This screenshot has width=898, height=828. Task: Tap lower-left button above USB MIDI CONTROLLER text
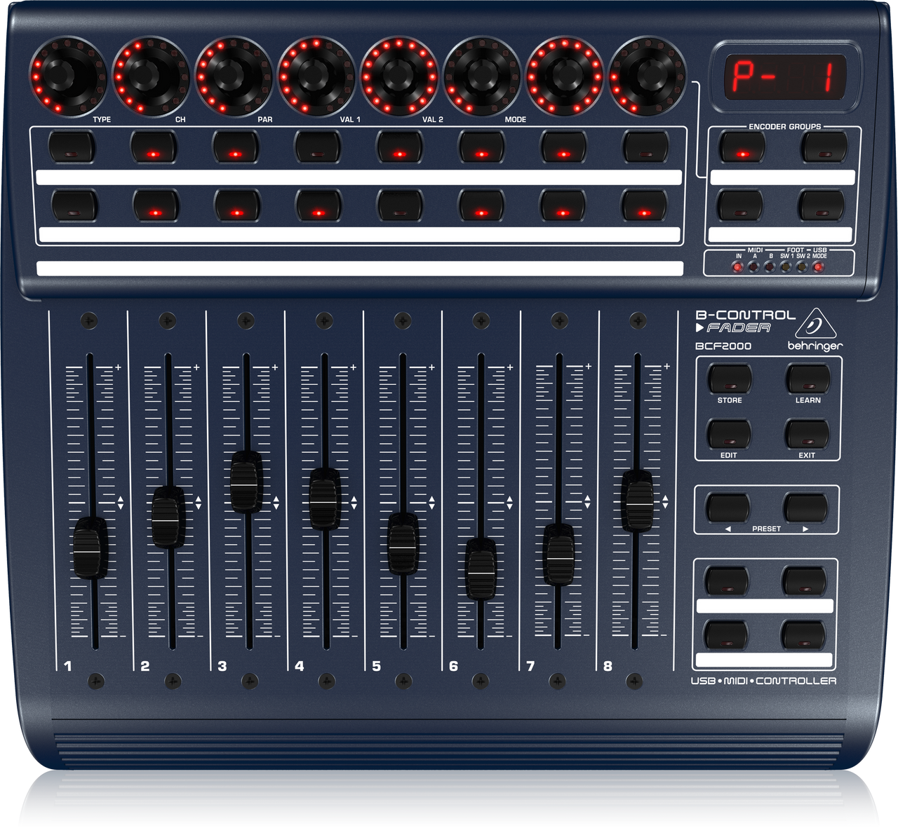tap(725, 635)
